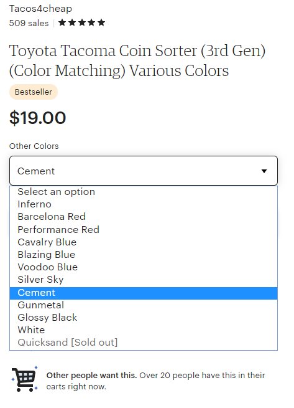Select the highlighted Cement option

tap(144, 293)
